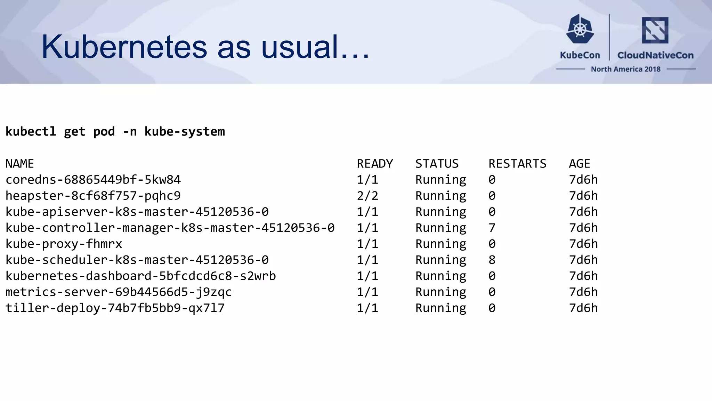Click the NAME column header
The image size is (712, 401).
click(x=20, y=164)
